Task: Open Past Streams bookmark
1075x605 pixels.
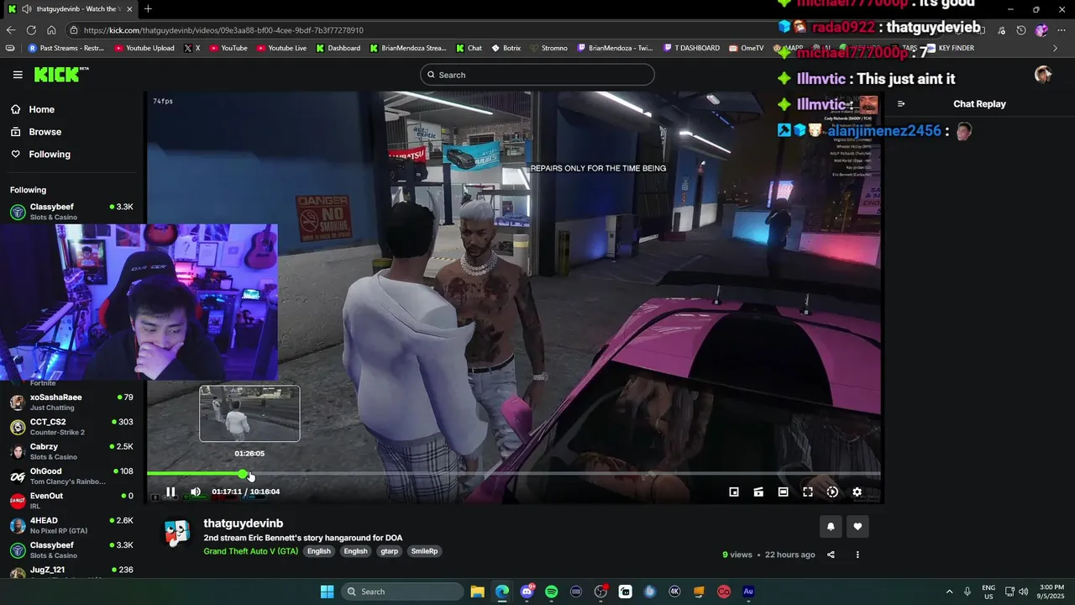Action: 66,49
